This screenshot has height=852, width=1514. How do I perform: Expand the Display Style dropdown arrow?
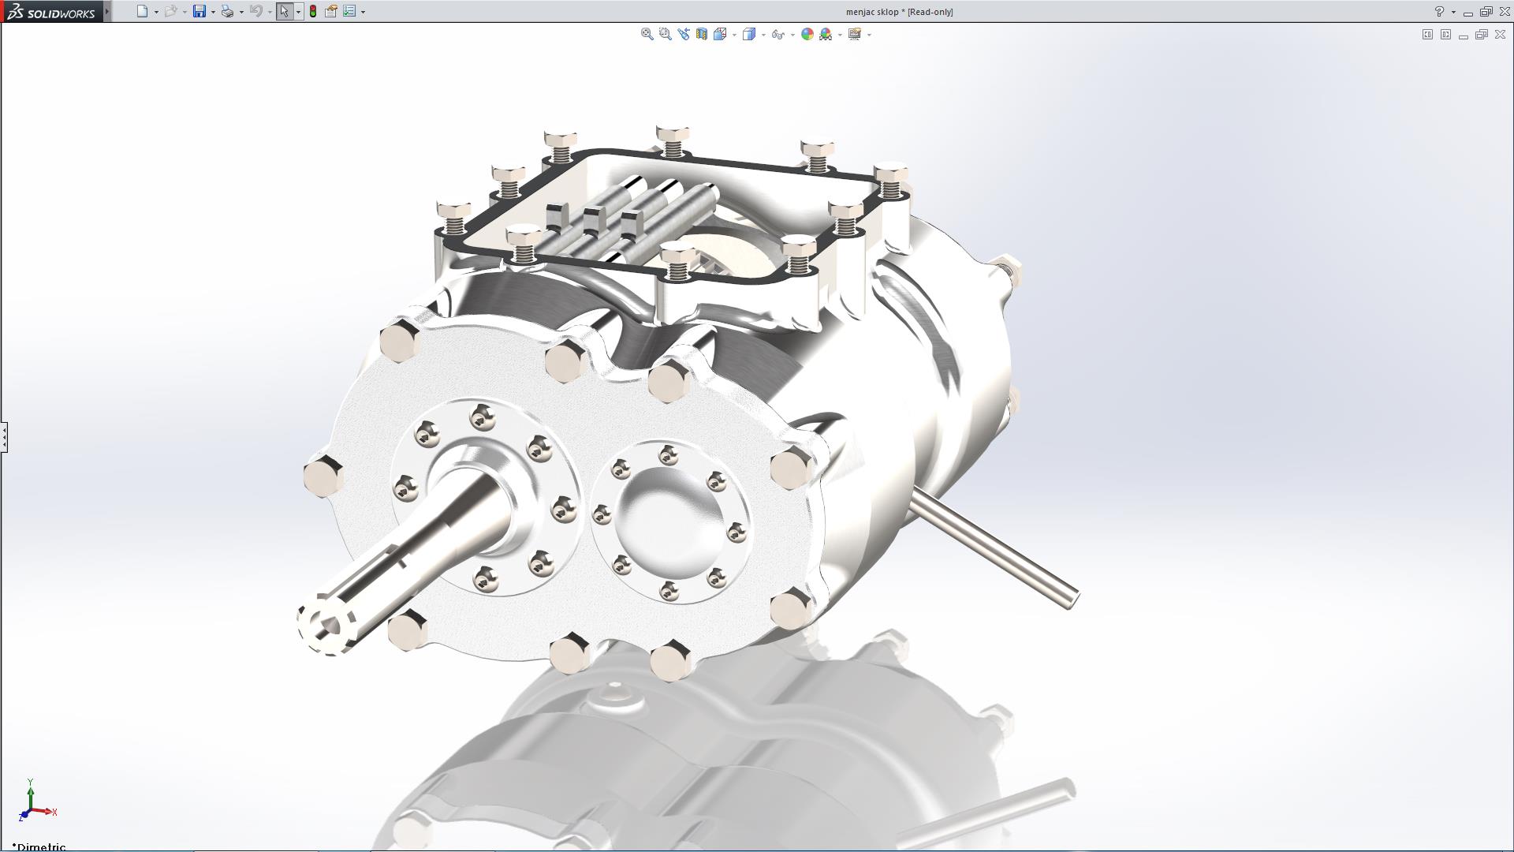(763, 35)
